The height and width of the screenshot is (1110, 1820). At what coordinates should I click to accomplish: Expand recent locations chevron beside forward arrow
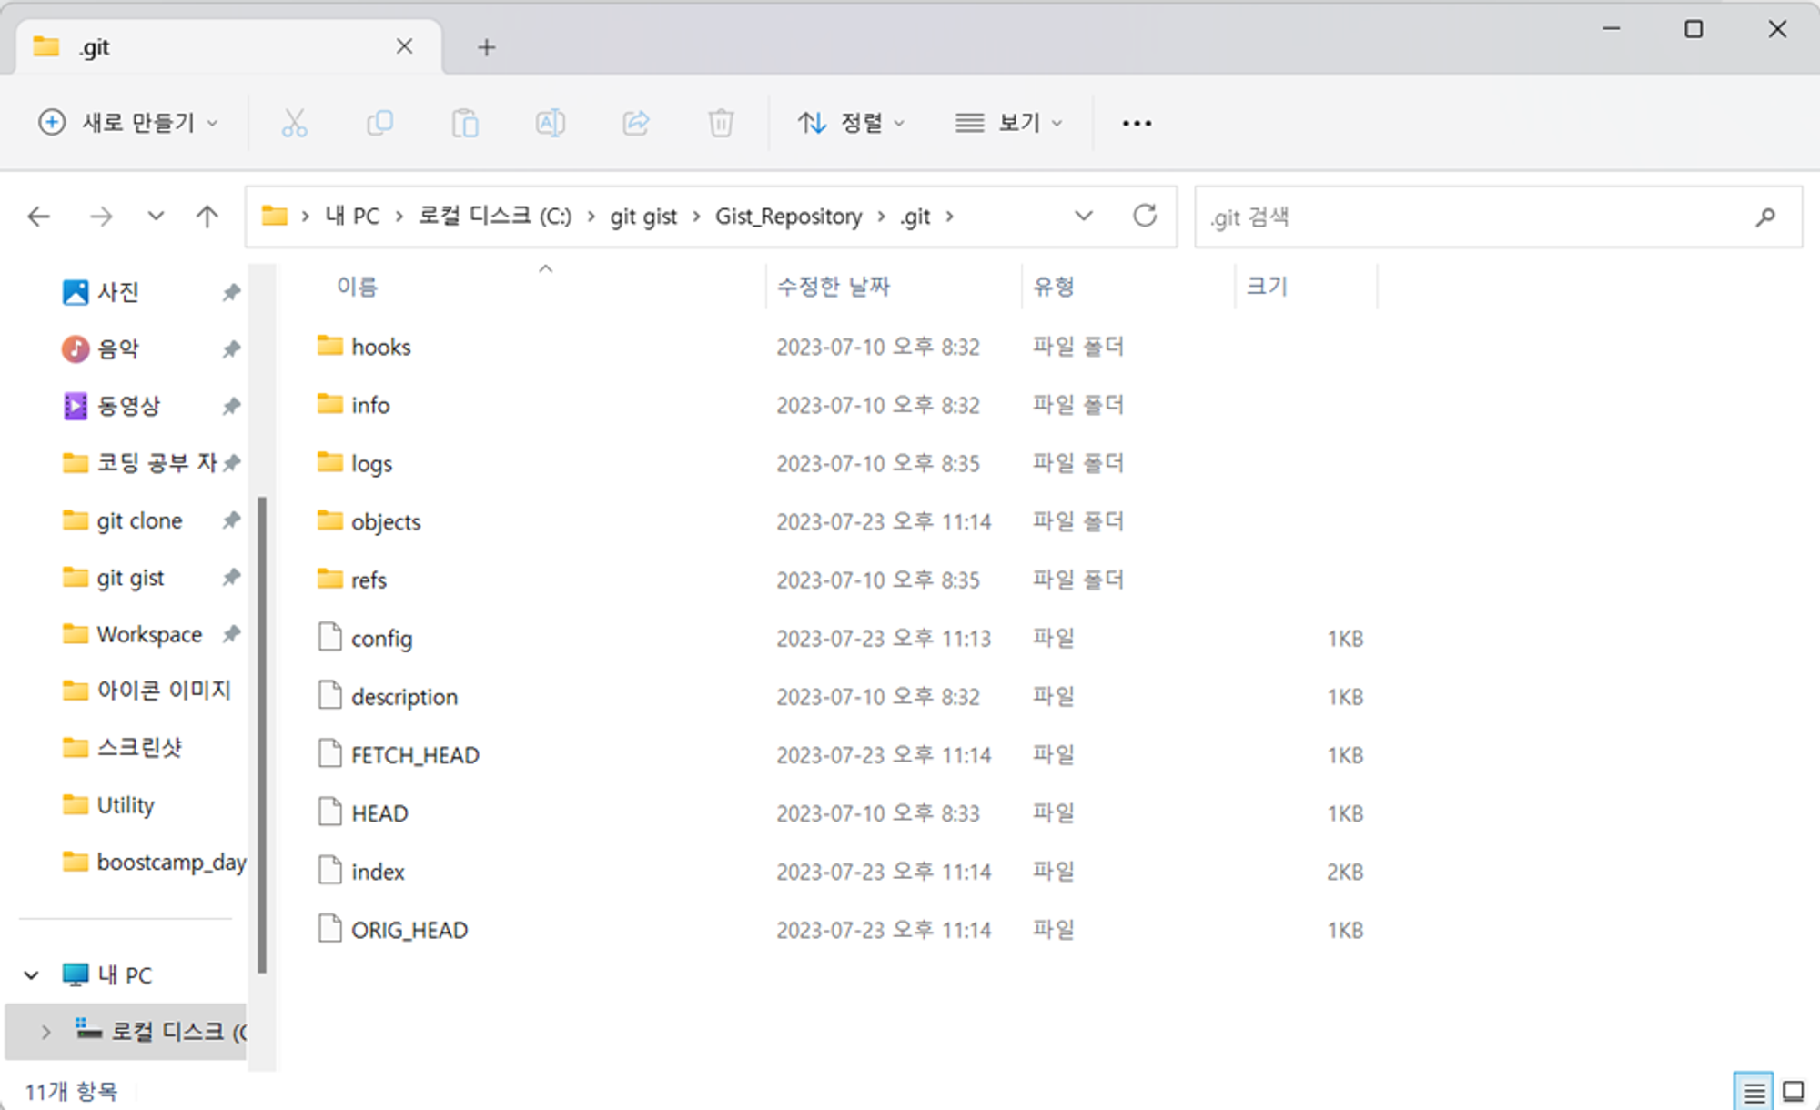click(156, 217)
